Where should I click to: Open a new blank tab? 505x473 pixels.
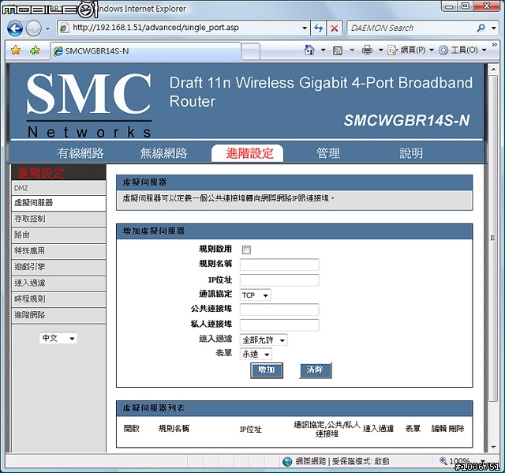point(251,51)
